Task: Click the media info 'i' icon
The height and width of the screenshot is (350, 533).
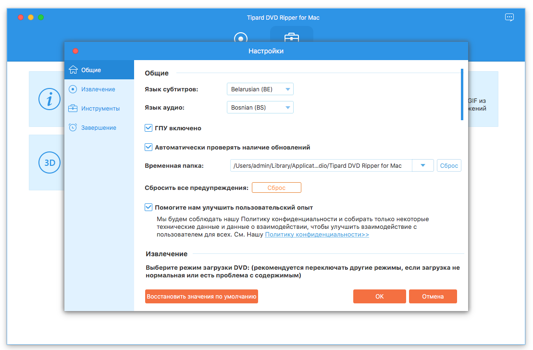Action: (50, 99)
